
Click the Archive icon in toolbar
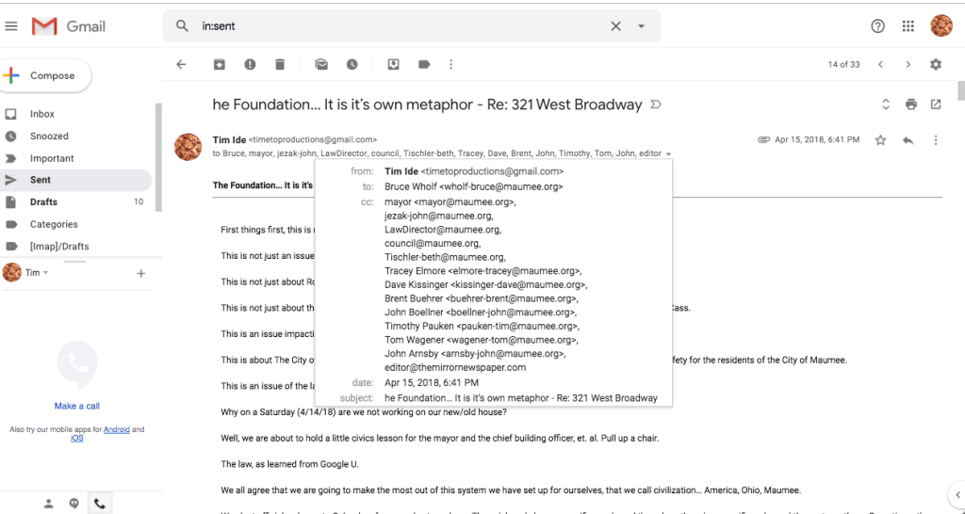pos(219,65)
